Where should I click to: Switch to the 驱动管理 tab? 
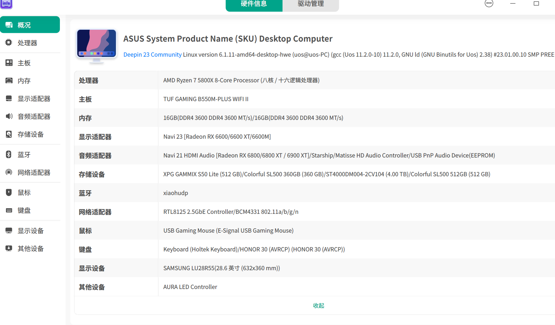(x=310, y=4)
